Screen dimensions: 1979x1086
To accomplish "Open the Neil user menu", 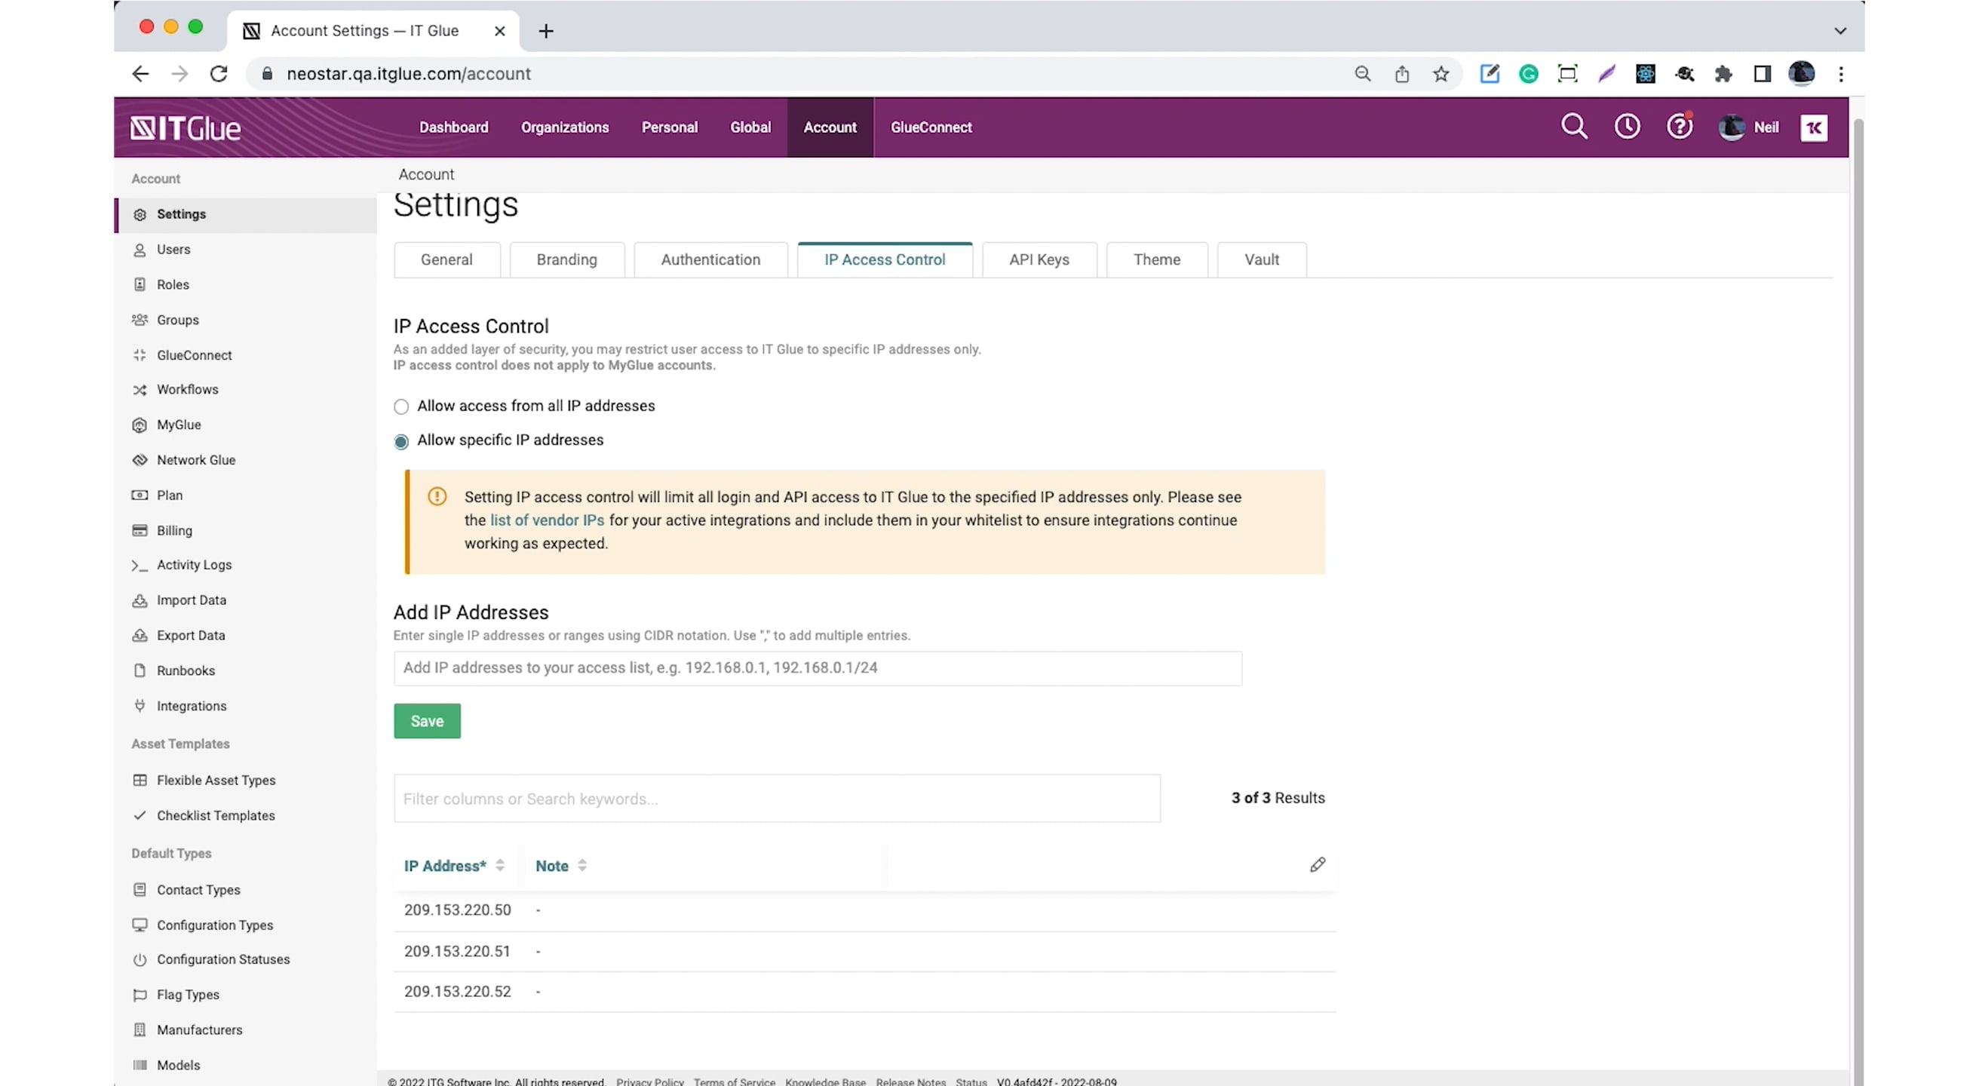I will click(1748, 127).
